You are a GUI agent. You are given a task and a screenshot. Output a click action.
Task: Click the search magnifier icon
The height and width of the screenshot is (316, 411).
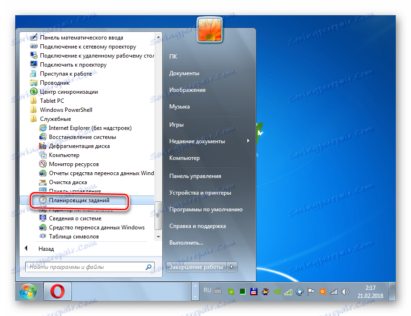point(148,267)
